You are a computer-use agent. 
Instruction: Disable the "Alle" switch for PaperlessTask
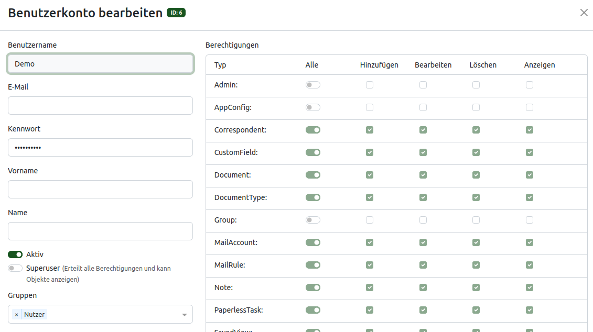click(x=313, y=310)
